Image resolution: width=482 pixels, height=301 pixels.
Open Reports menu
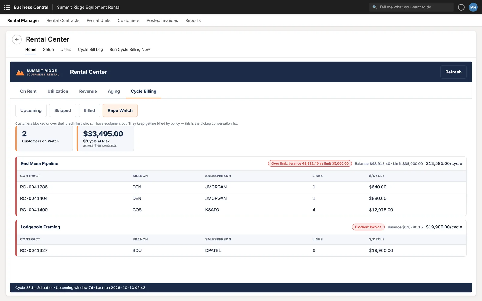tap(193, 20)
